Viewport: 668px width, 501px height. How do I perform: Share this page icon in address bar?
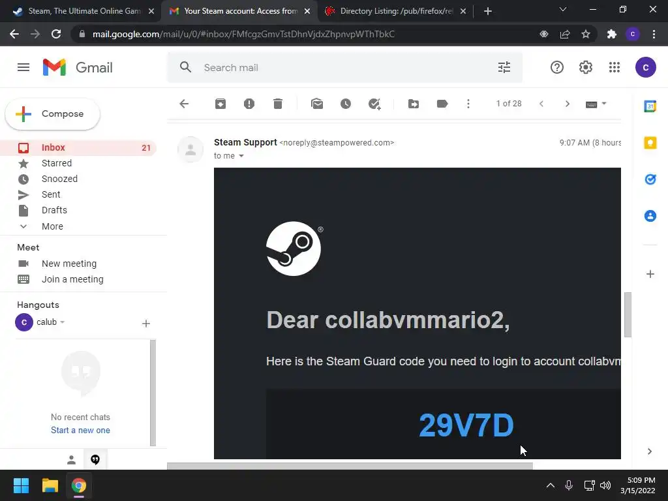point(565,34)
